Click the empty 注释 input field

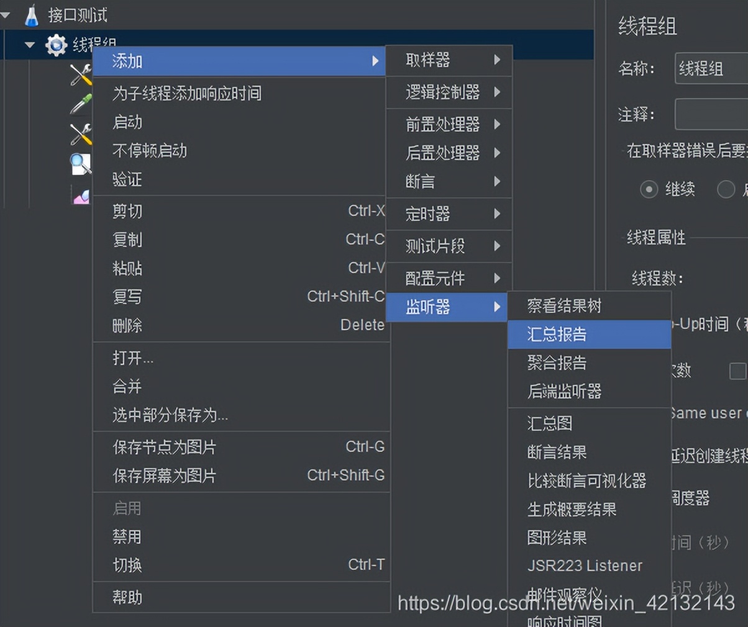[x=714, y=114]
